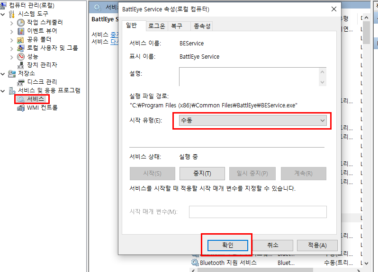378x272 pixels.
Task: Open Device Manager (장치 관리자) icon
Action: click(x=21, y=65)
